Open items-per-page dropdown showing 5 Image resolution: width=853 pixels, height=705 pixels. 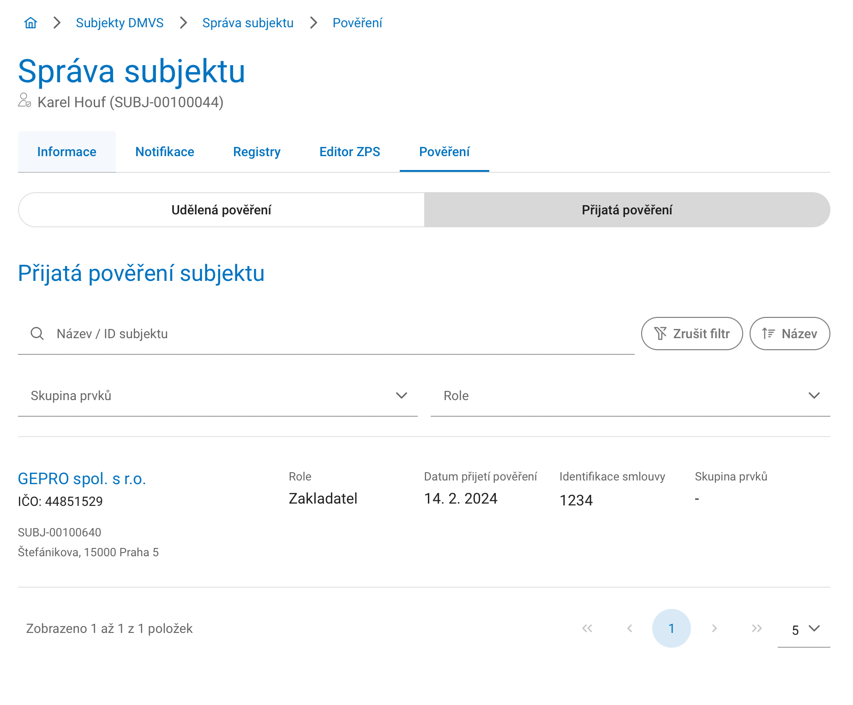pos(804,629)
